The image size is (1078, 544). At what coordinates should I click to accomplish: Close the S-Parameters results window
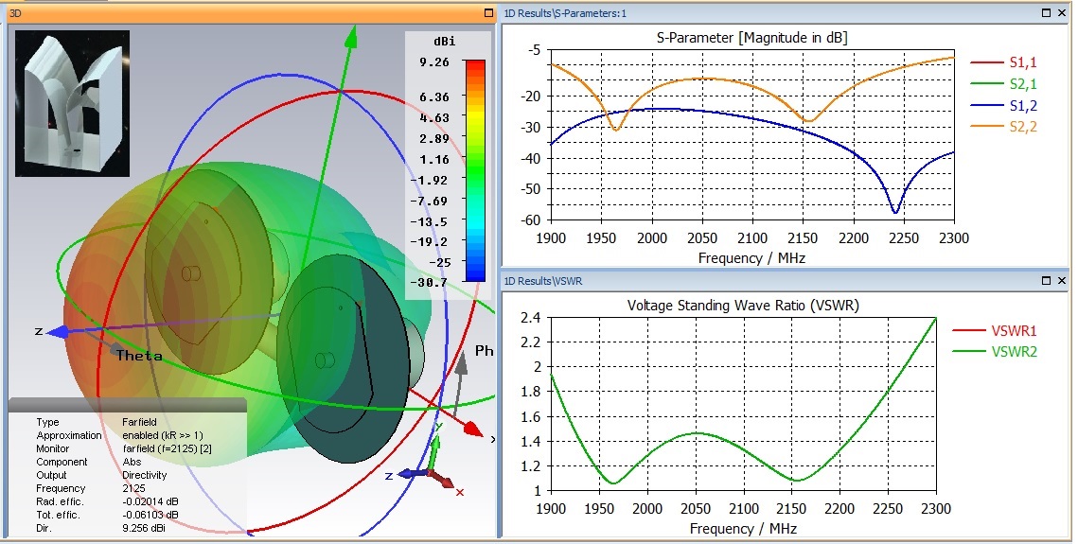tap(1062, 13)
